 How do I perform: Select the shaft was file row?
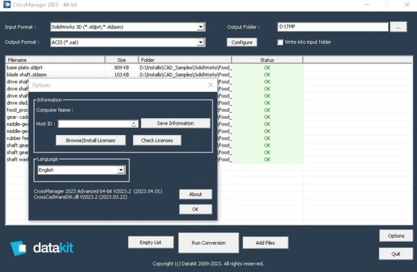[17, 159]
